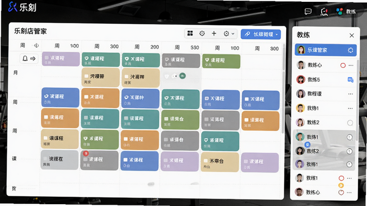Click the colorful 教练 app icon in the top bar
367x206 pixels.
(x=339, y=11)
